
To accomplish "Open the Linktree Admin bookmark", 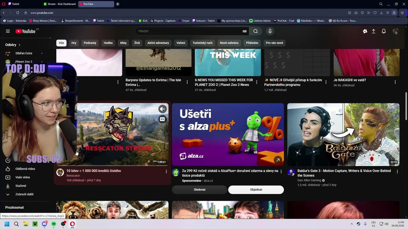I will coord(260,21).
